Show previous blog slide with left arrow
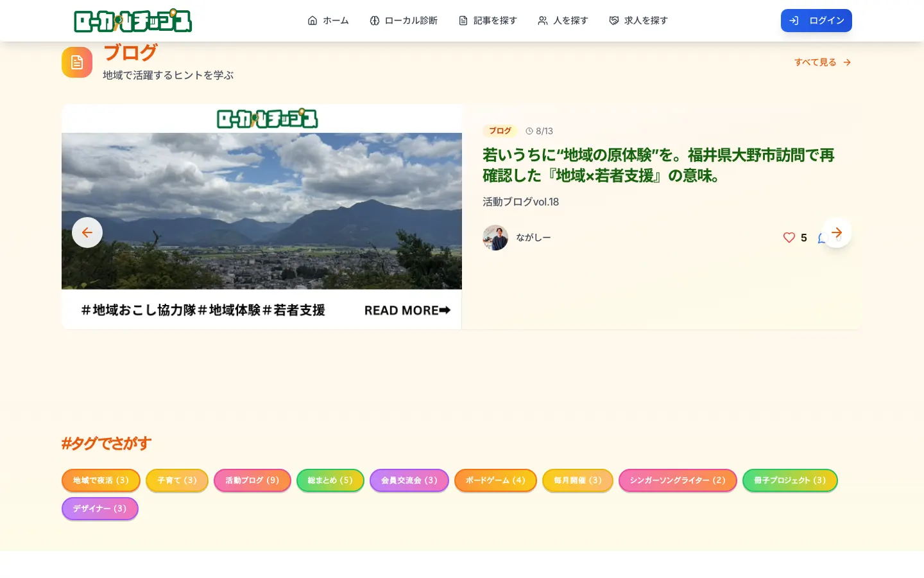Screen dimensions: 924x578 click(87, 232)
